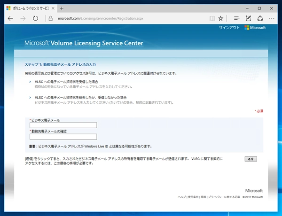282x216 pixels.
Task: Click the chevron beside 招待状を受信した場合
Action: 30,82
